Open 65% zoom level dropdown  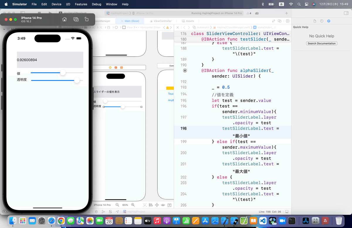pyautogui.click(x=125, y=205)
